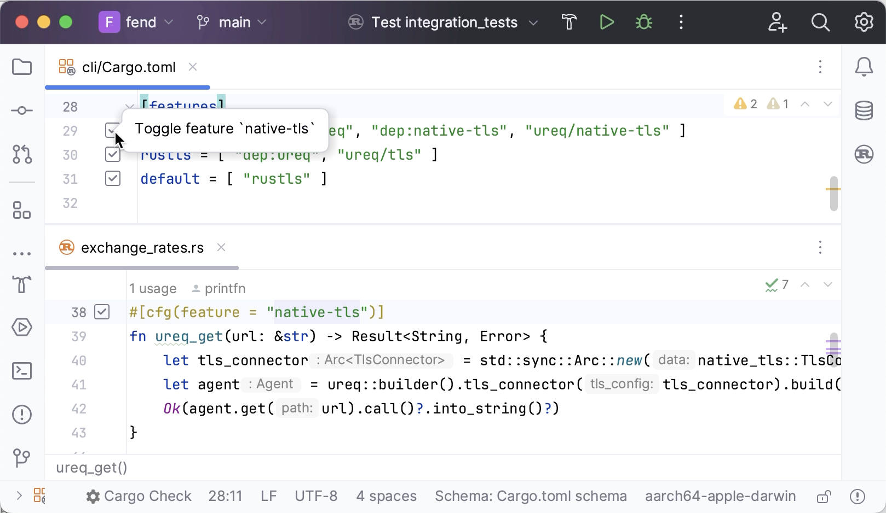Open the Commit tool window icon
Image resolution: width=886 pixels, height=513 pixels.
point(22,110)
